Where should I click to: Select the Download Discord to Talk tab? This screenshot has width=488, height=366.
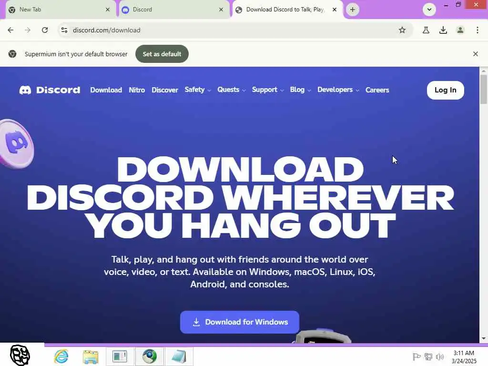[287, 10]
